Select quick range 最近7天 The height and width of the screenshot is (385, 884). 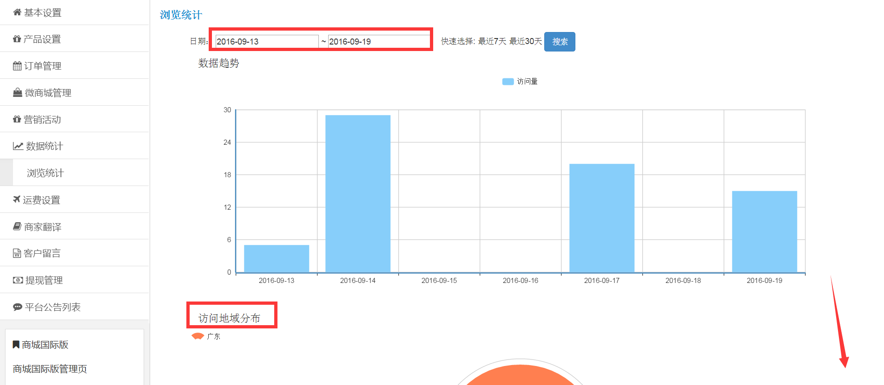pyautogui.click(x=492, y=41)
